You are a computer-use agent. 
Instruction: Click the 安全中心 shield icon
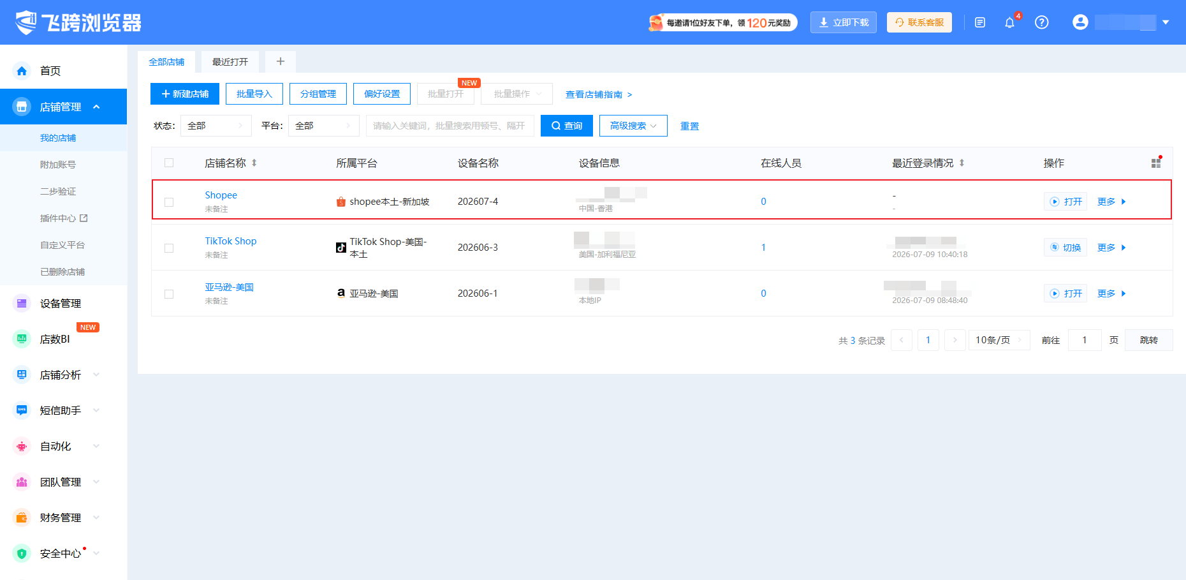tap(22, 553)
